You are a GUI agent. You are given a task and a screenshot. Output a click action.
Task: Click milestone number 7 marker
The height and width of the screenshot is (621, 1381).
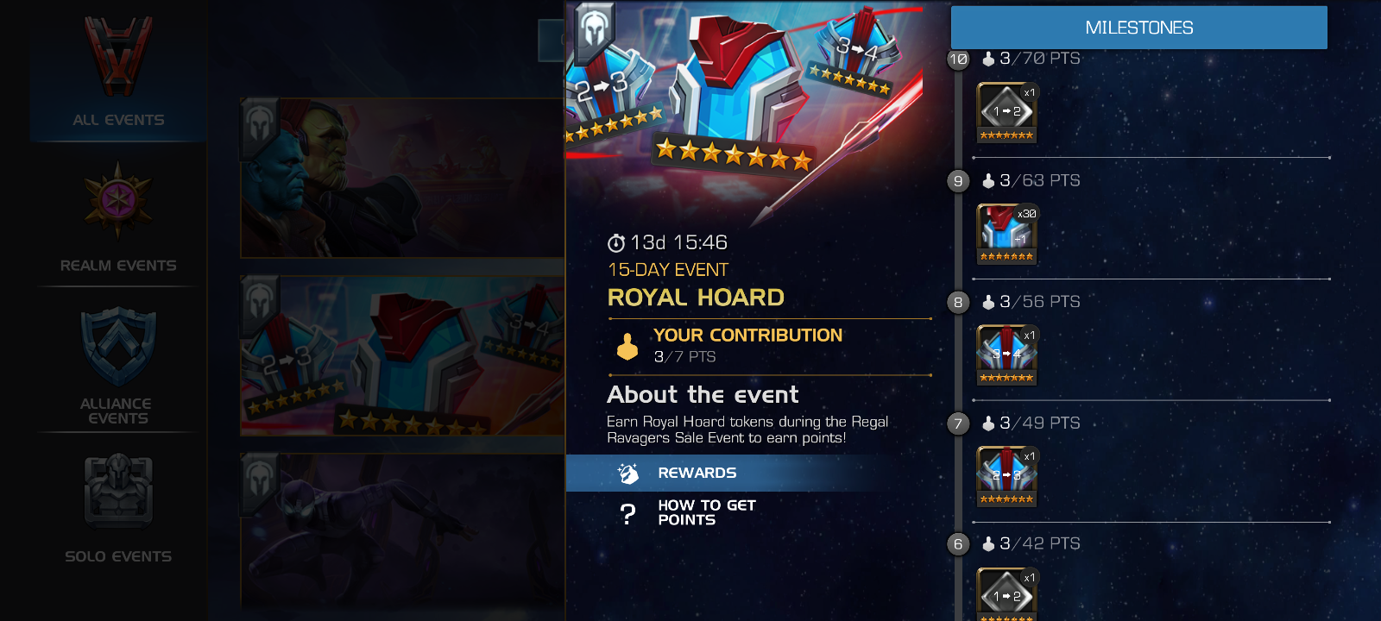pyautogui.click(x=958, y=423)
